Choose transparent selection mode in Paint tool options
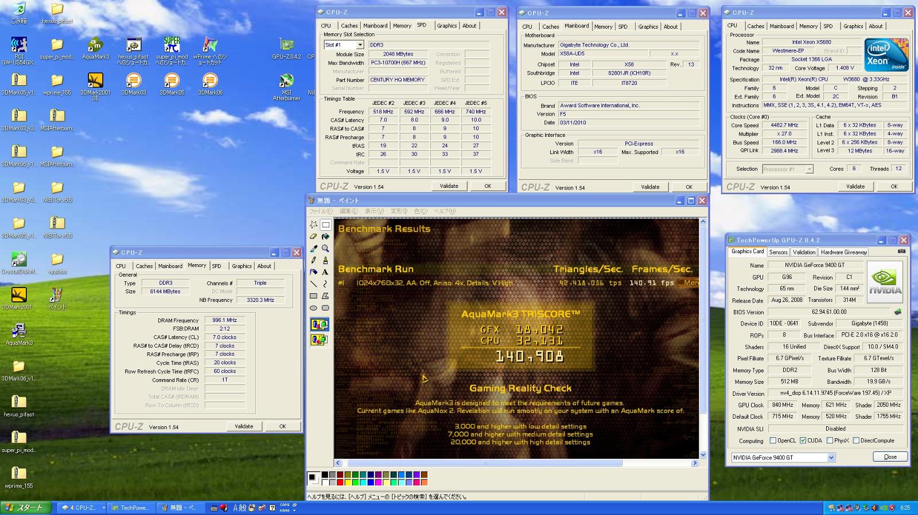Viewport: 918px width, 515px height. [320, 340]
